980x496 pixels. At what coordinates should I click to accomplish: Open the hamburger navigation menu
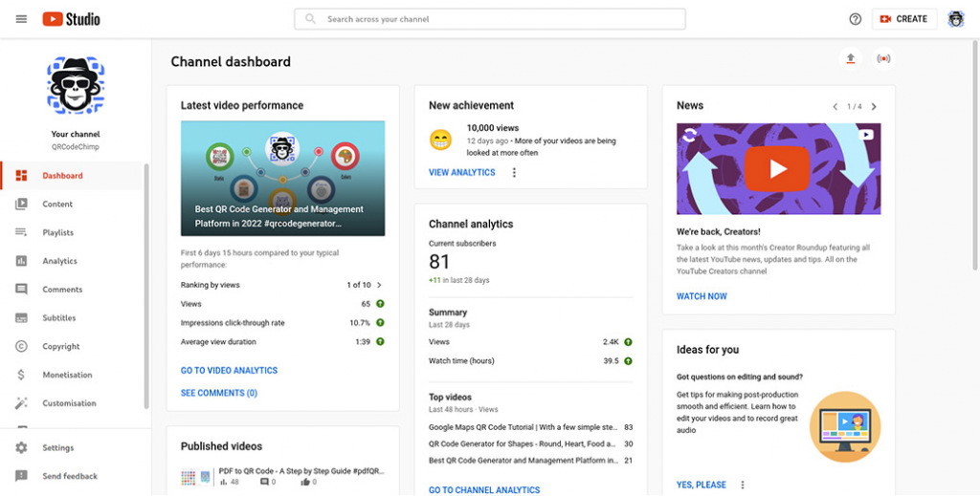tap(21, 19)
